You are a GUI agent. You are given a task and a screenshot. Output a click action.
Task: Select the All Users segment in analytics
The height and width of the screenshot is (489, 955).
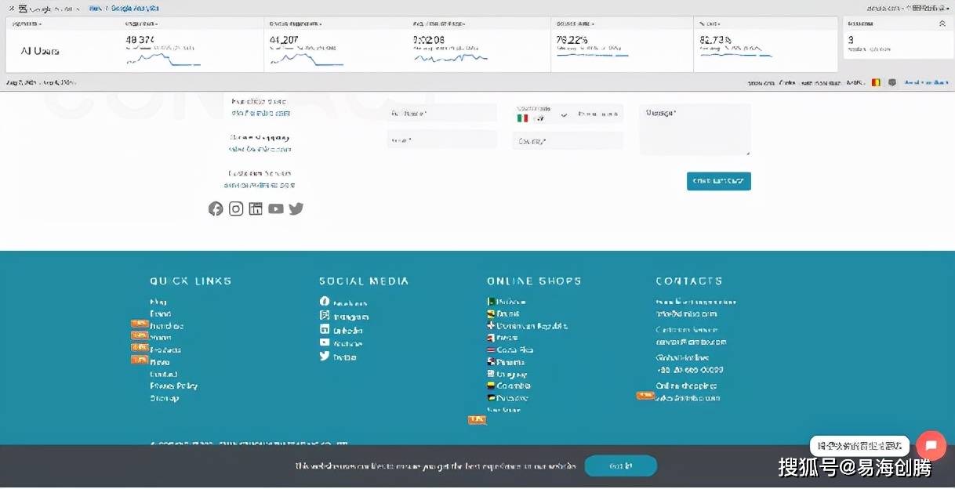pos(40,51)
